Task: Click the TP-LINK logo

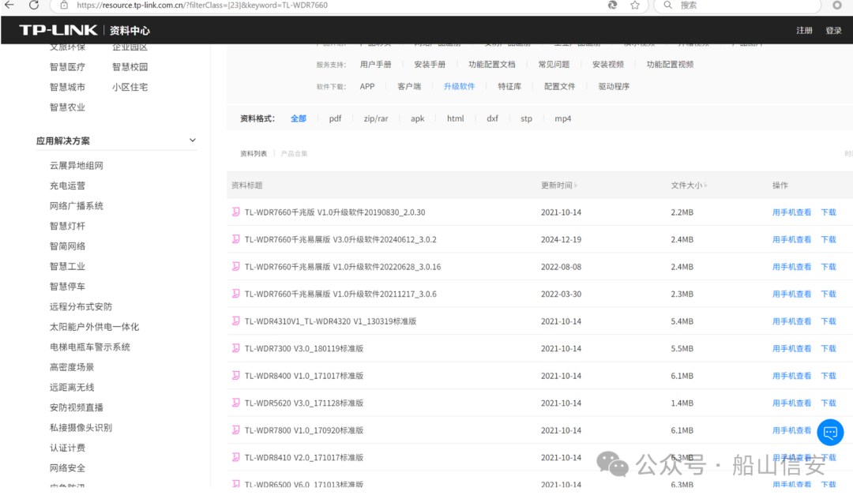Action: click(58, 30)
